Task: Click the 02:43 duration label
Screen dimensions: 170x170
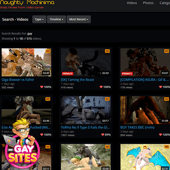Action: point(105,73)
